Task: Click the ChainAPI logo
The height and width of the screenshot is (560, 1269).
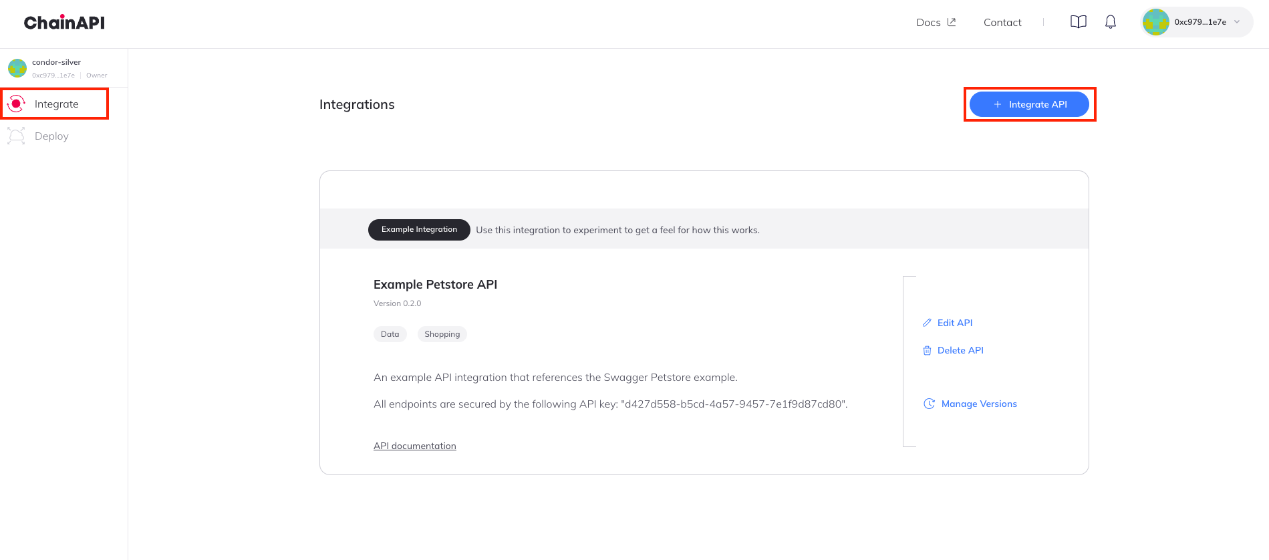Action: pos(64,23)
